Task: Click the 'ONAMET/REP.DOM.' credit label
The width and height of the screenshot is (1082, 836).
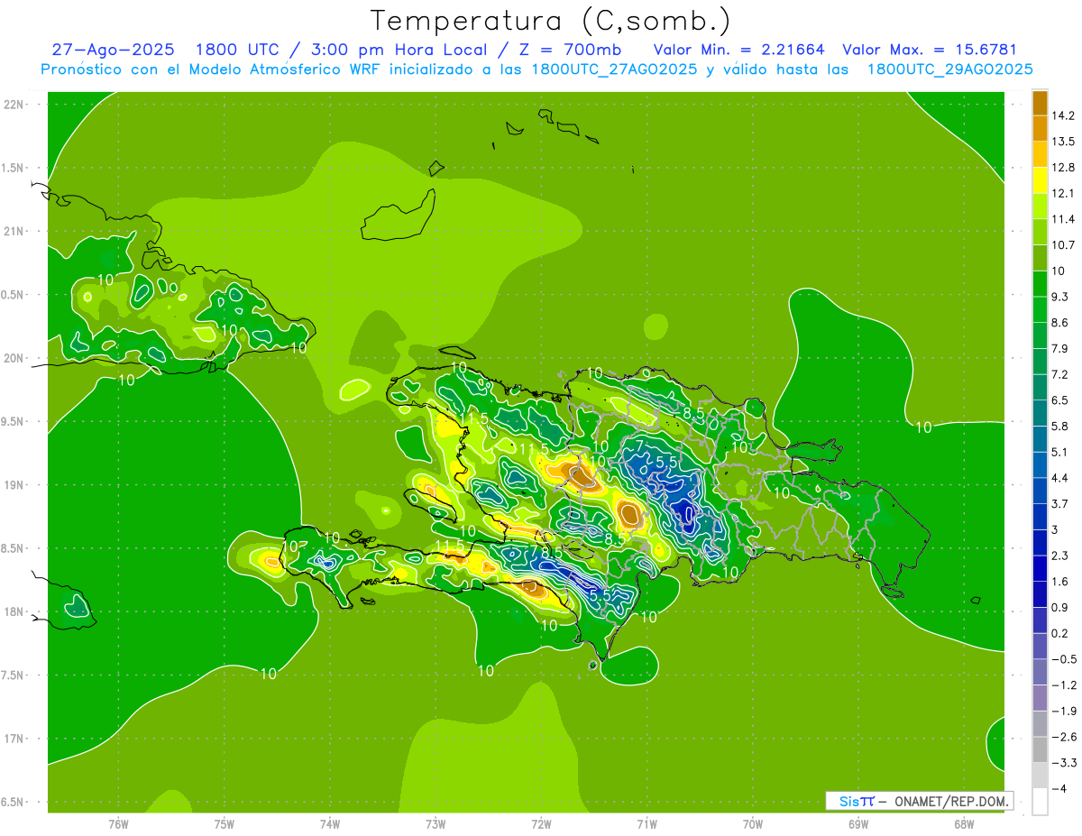Action: coord(952,801)
